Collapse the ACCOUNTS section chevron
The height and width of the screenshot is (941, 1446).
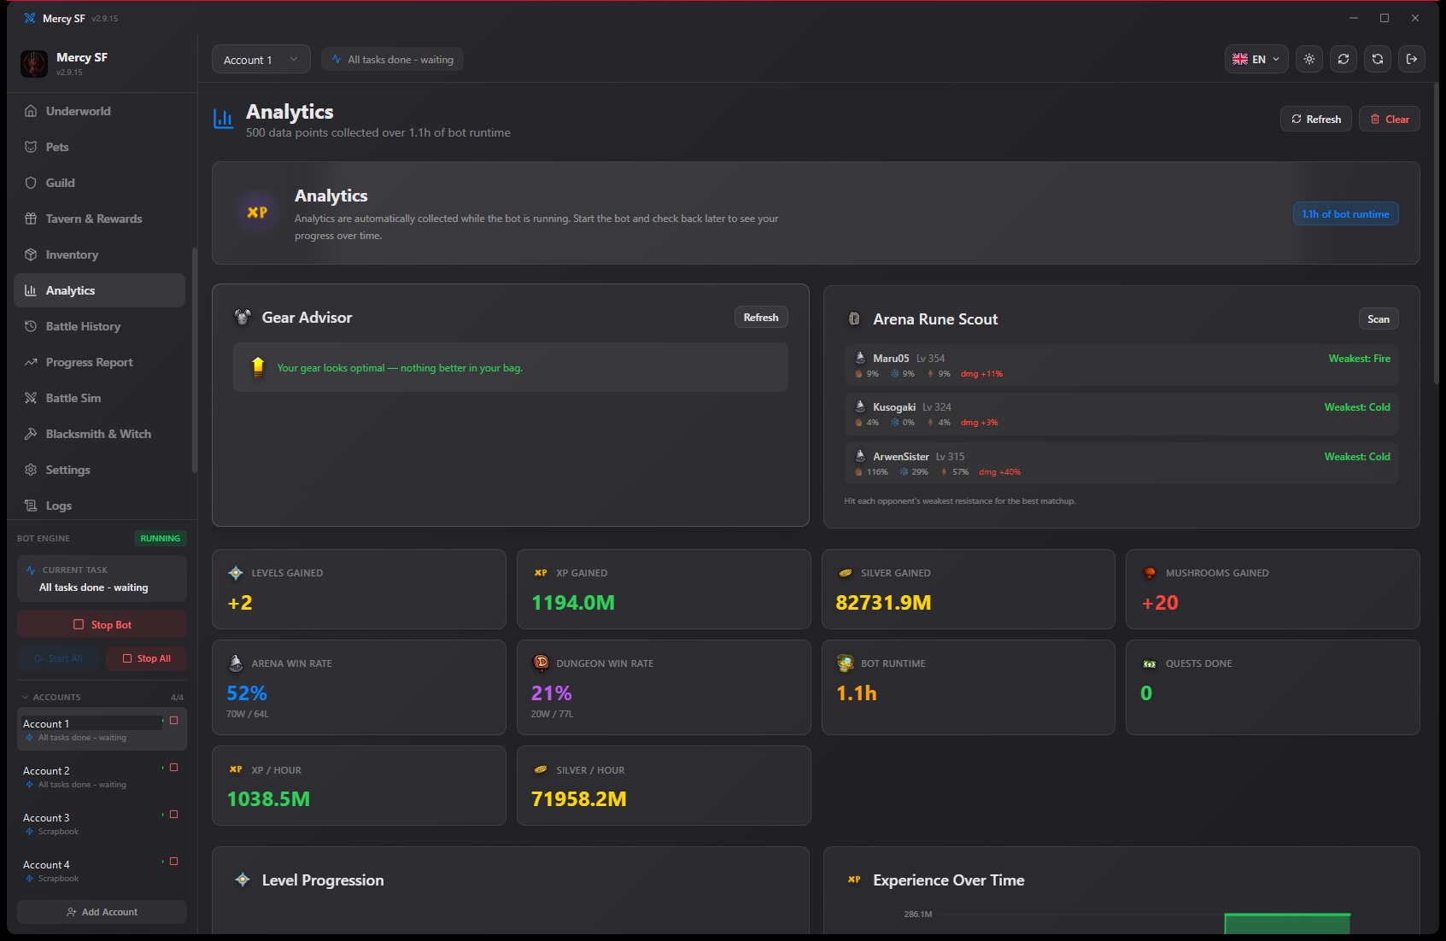[x=26, y=698]
